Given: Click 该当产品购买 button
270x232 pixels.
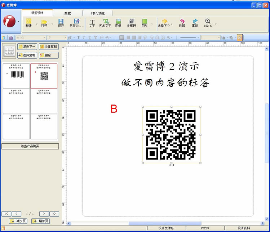Looking at the screenshot, I should 30,146.
